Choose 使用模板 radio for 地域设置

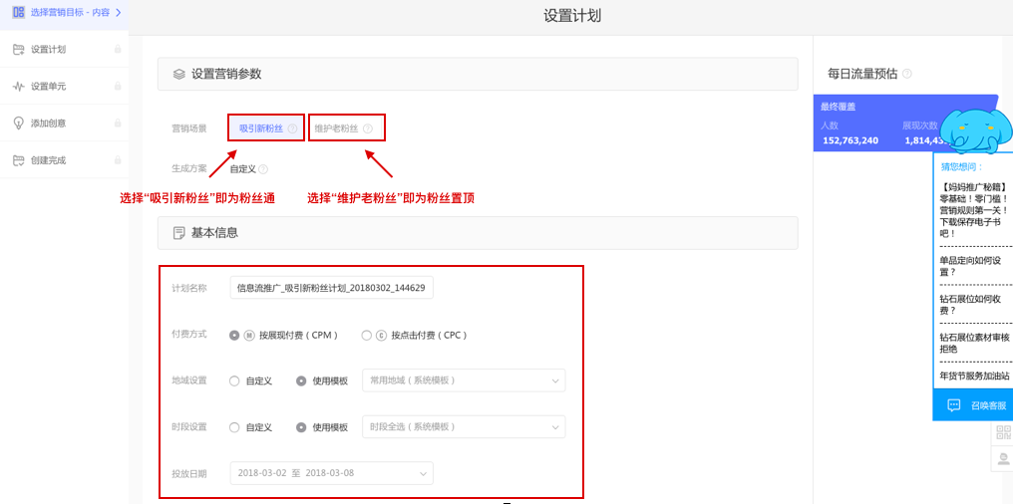301,380
